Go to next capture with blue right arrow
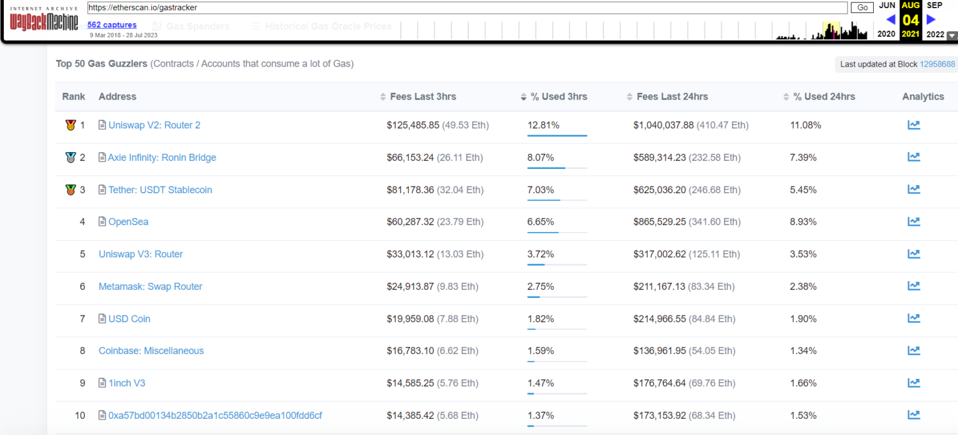The height and width of the screenshot is (435, 958). pyautogui.click(x=931, y=19)
